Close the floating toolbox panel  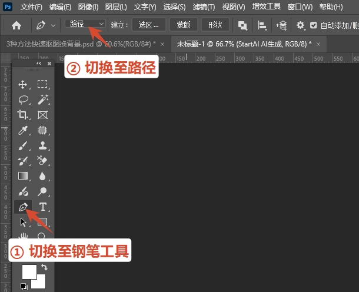pos(49,64)
